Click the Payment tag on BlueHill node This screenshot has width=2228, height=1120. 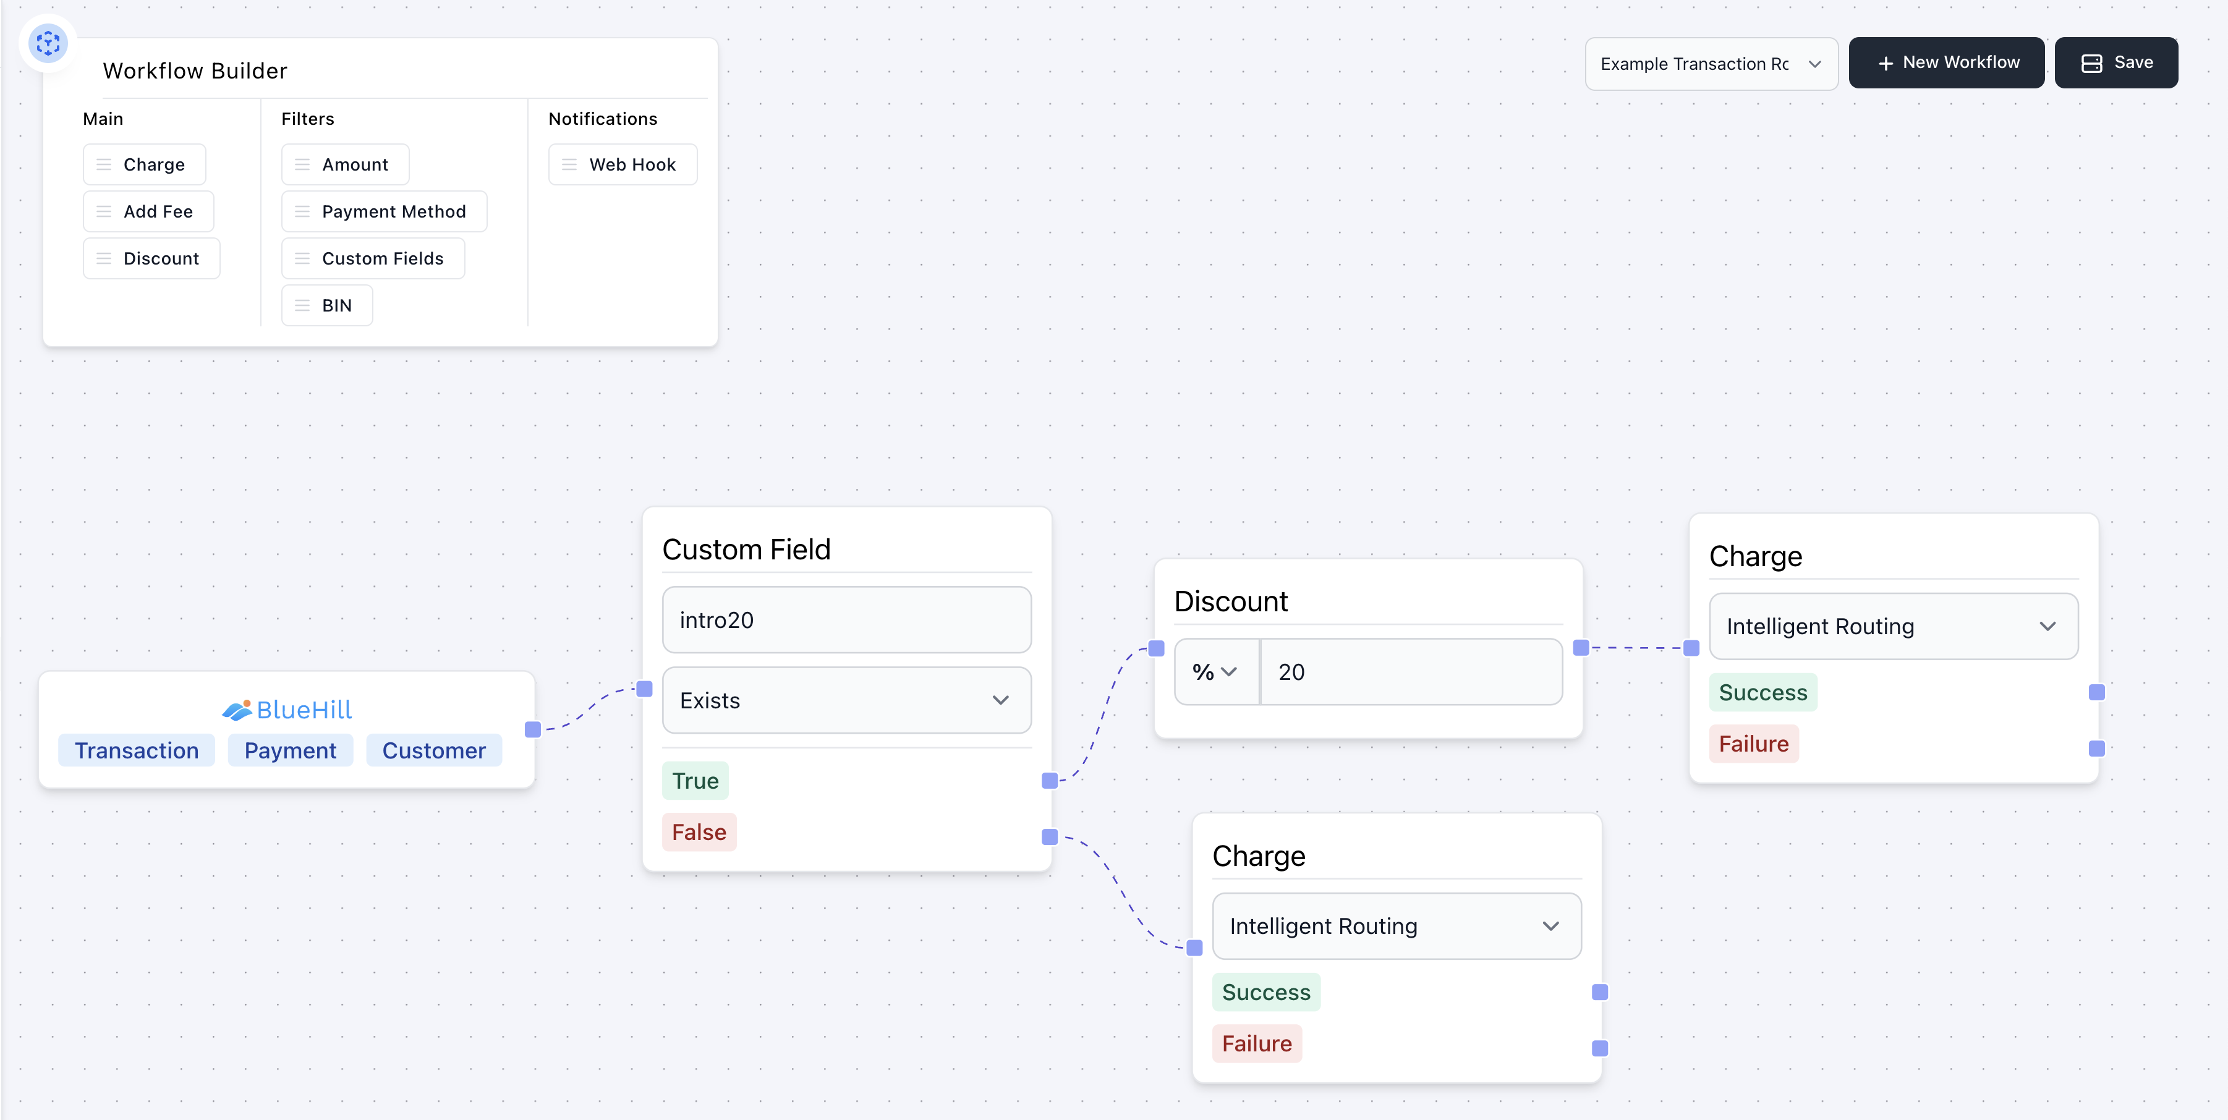pos(291,751)
